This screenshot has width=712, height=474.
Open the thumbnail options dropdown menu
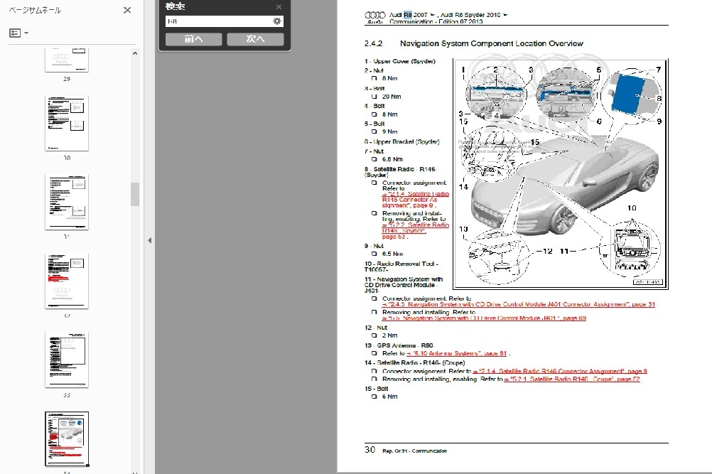click(19, 33)
